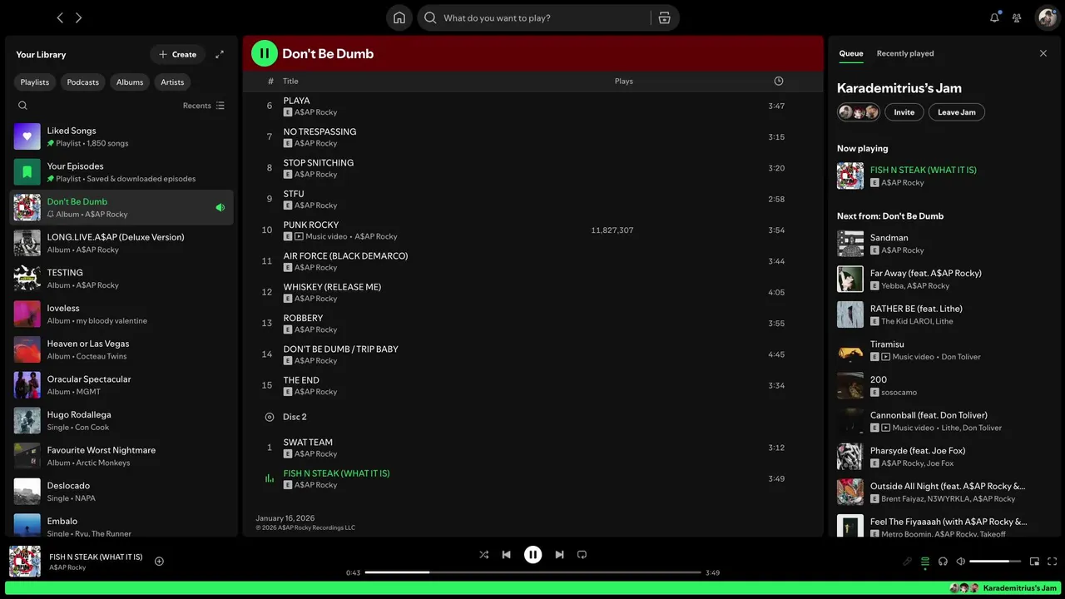This screenshot has height=599, width=1065.
Task: Click A$AP Rocky link in player bar
Action: click(67, 567)
